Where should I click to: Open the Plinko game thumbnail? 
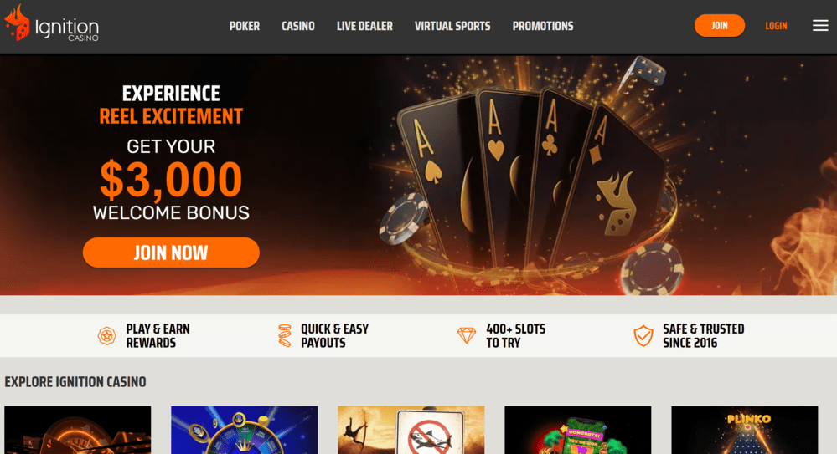click(744, 430)
